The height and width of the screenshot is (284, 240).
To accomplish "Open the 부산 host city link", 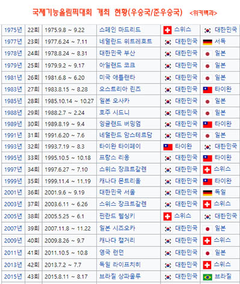I will click(129, 54).
